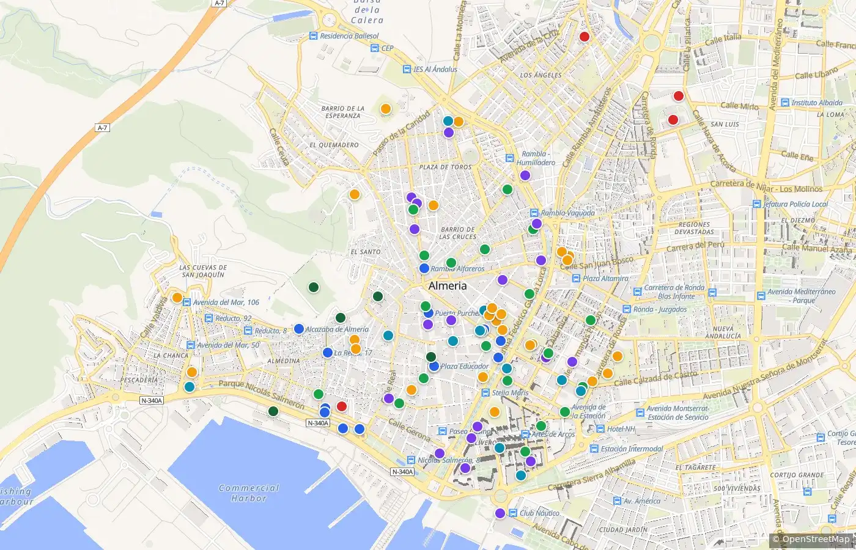
Task: Open the Ronda - Juzgados bus stop icon
Action: pyautogui.click(x=627, y=309)
